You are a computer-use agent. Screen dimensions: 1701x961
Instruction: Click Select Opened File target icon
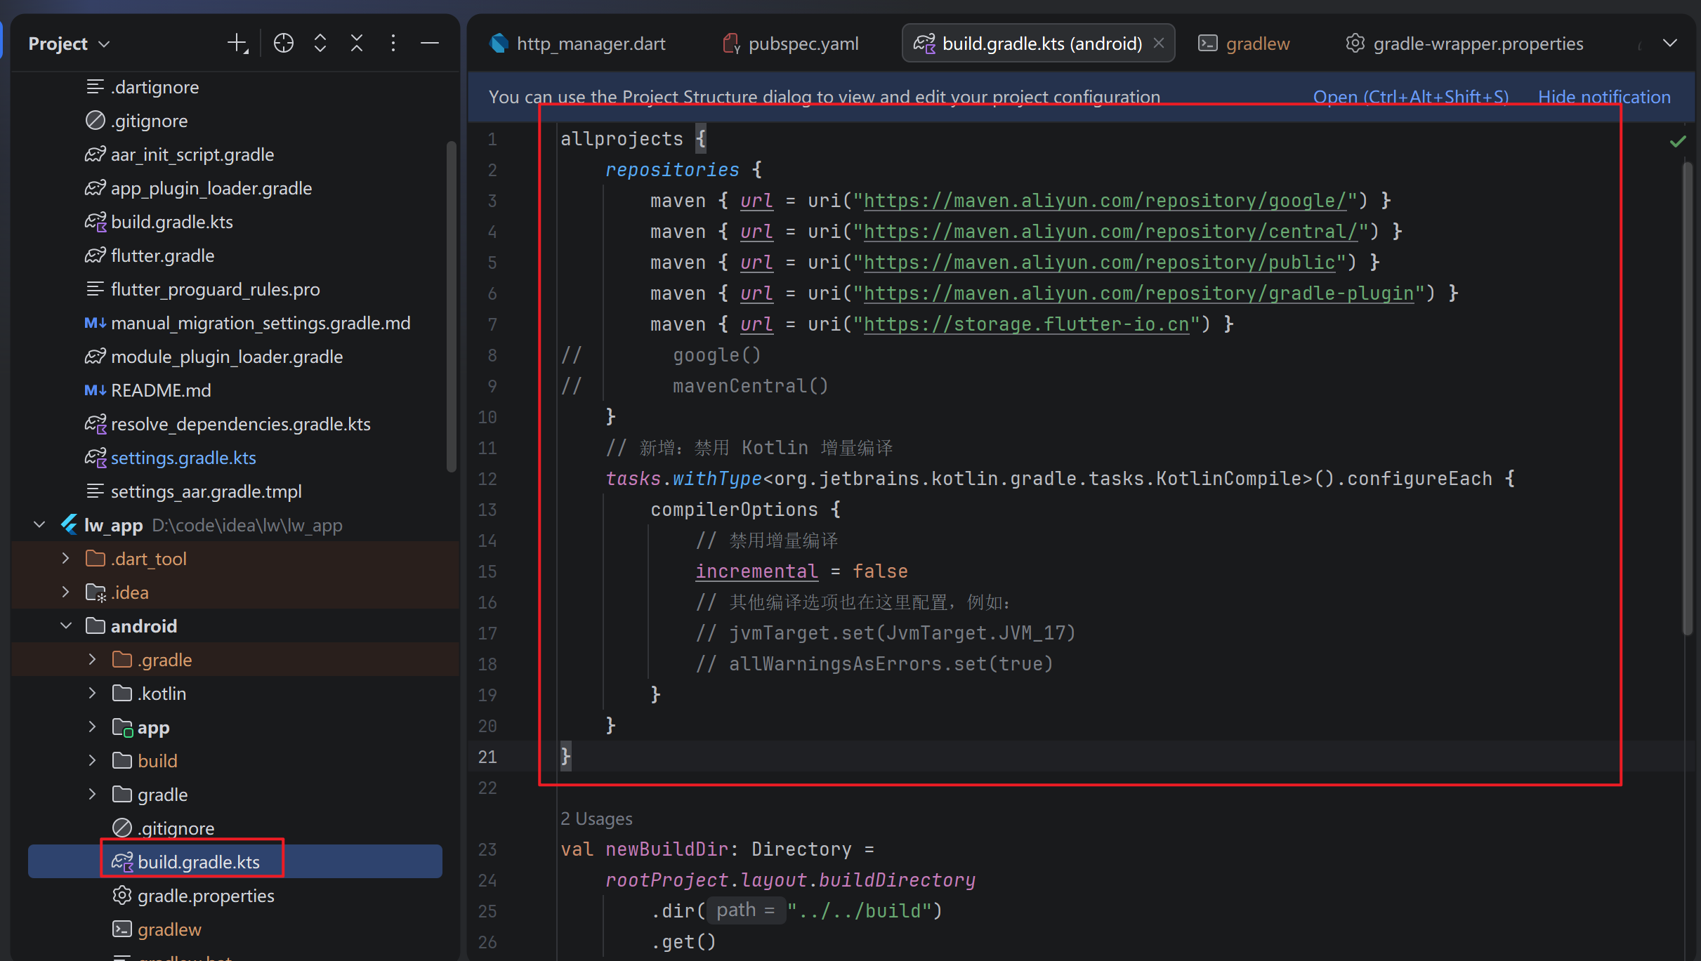click(x=284, y=44)
